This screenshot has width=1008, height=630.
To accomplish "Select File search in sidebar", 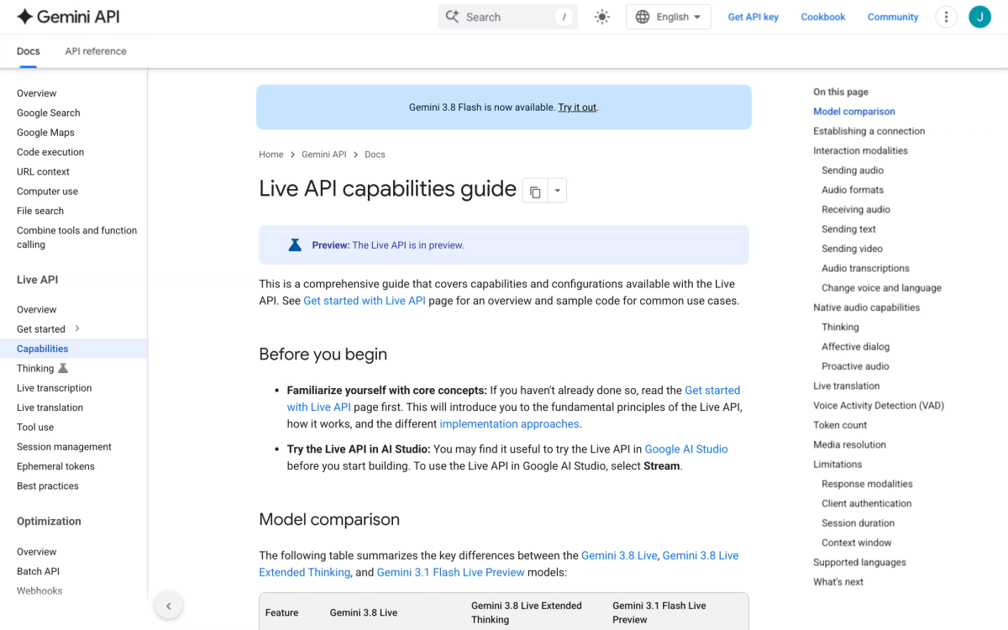I will 40,211.
